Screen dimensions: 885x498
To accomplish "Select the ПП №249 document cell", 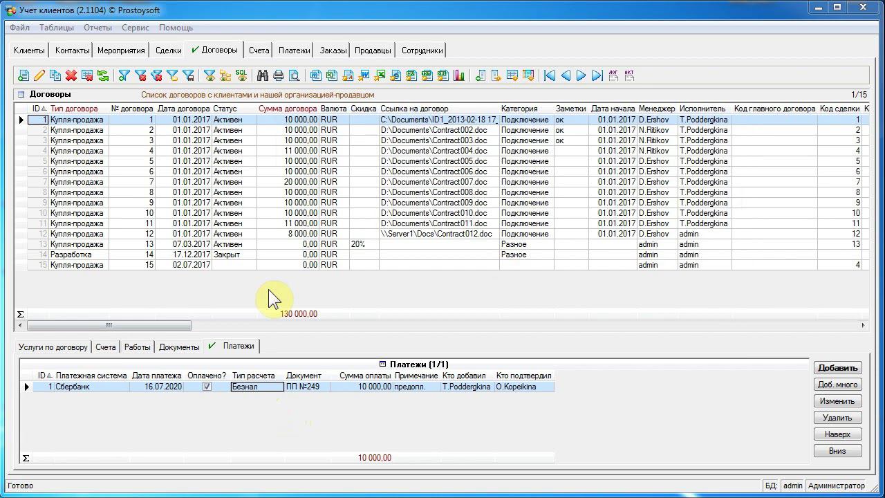I will click(x=308, y=387).
